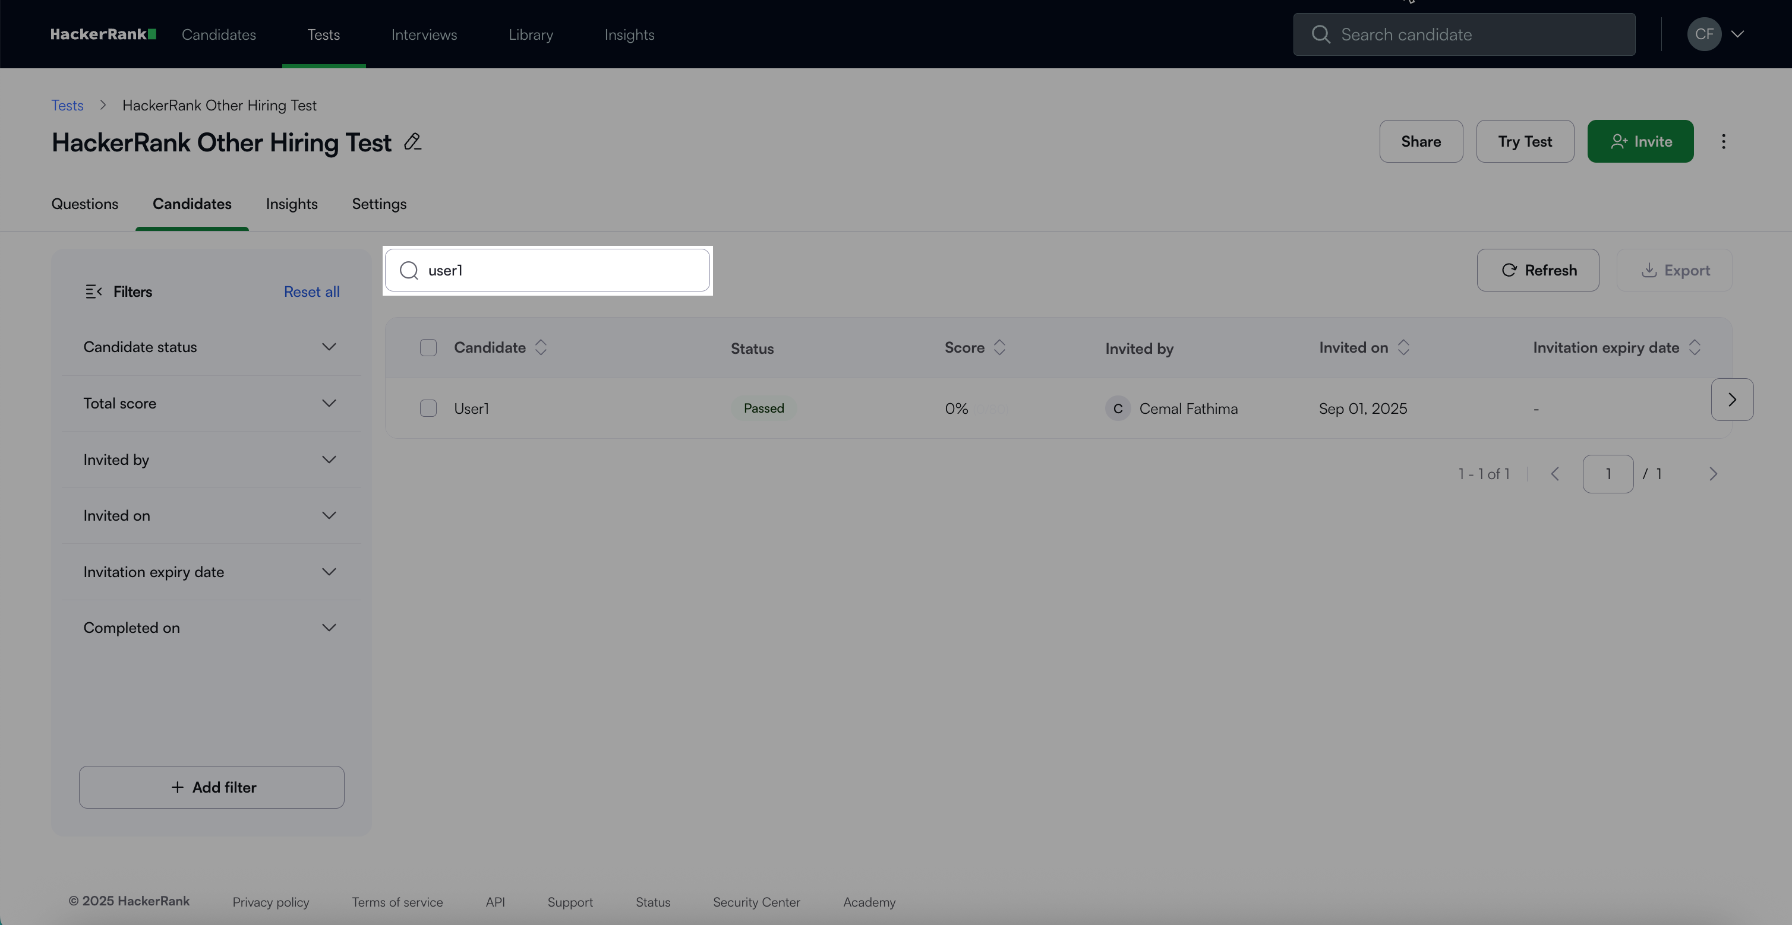Sort by Invitation expiry date column arrows
The width and height of the screenshot is (1792, 925).
[x=1695, y=347]
